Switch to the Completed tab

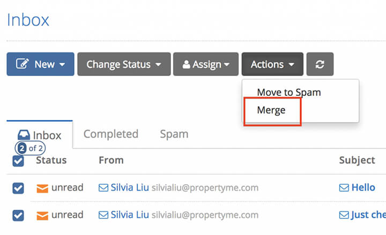tap(111, 134)
